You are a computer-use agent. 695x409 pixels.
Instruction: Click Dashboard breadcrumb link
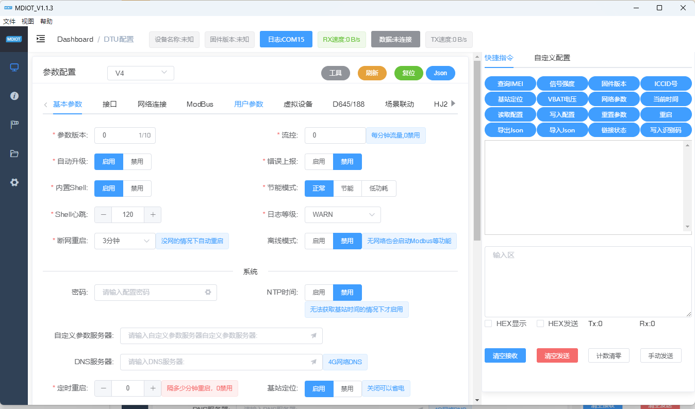tap(75, 39)
